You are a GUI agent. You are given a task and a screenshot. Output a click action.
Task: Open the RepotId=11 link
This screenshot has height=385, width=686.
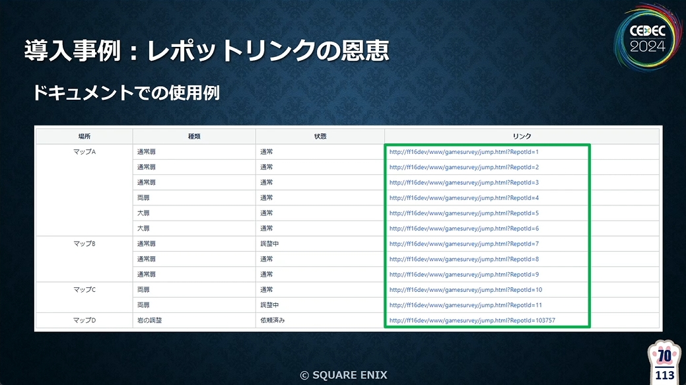pos(465,305)
